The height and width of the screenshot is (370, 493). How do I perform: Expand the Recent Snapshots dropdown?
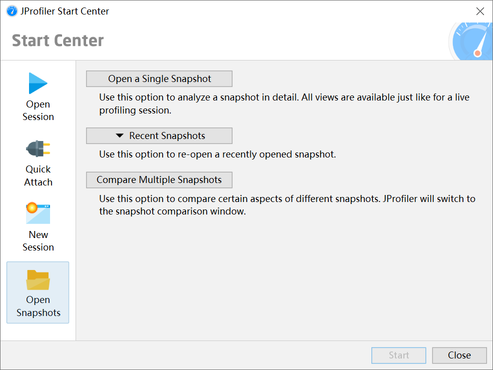[159, 135]
